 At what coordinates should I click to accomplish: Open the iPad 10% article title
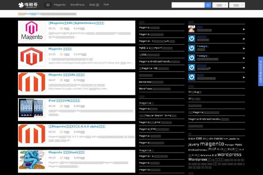pos(64,101)
